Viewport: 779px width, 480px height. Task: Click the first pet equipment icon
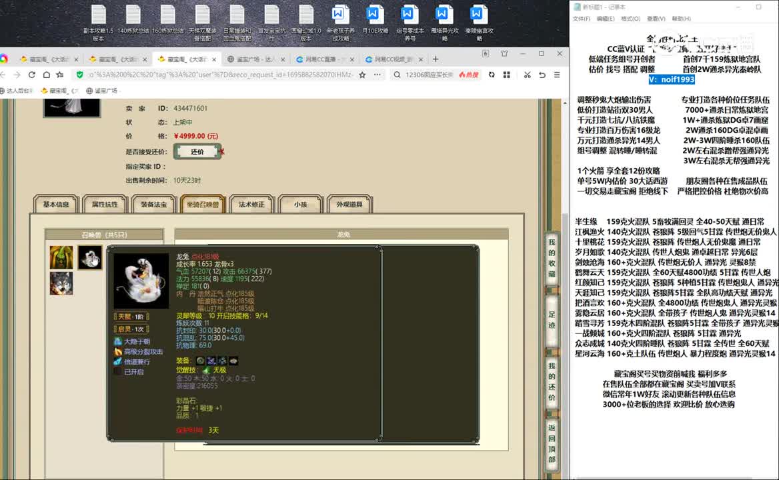coord(200,361)
